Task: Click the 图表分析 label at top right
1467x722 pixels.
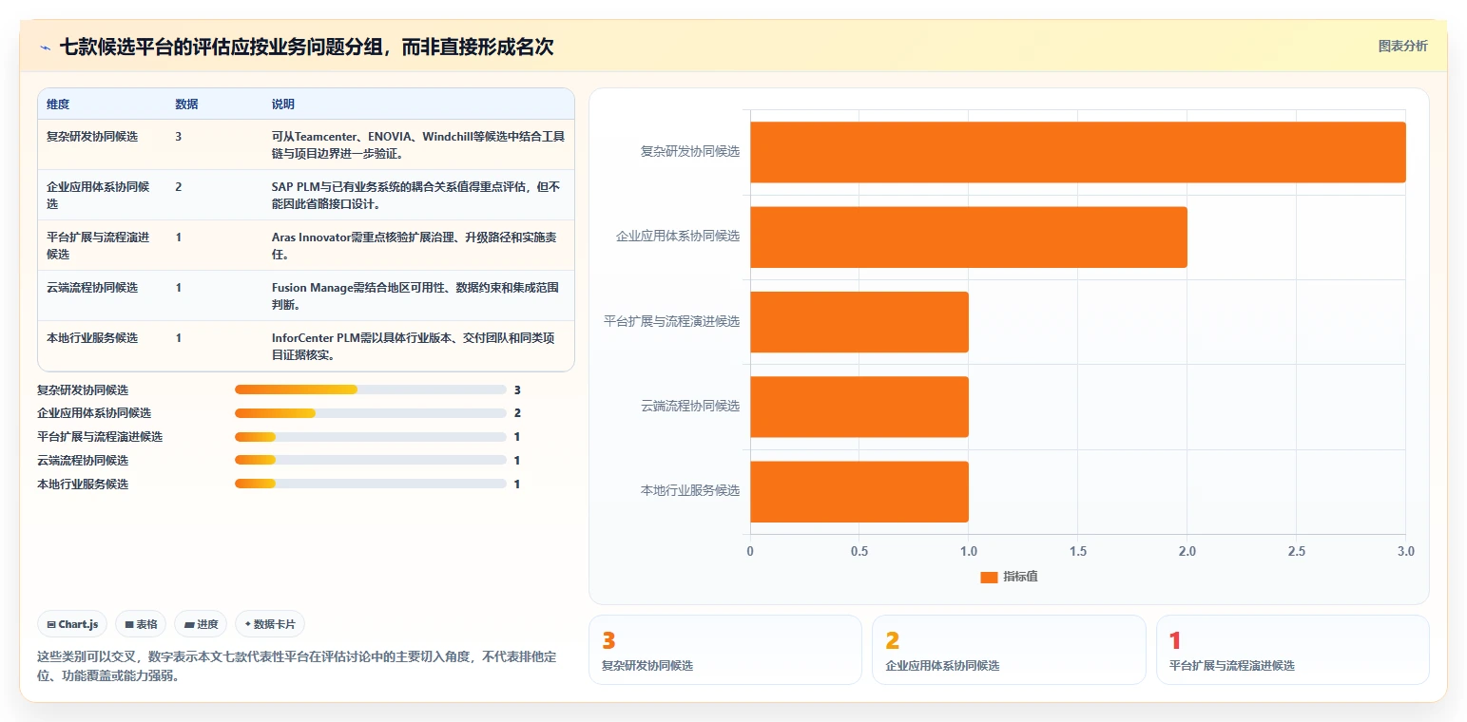Action: 1402,46
